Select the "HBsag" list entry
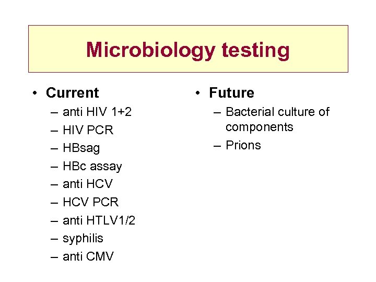The width and height of the screenshot is (376, 282). click(x=81, y=148)
